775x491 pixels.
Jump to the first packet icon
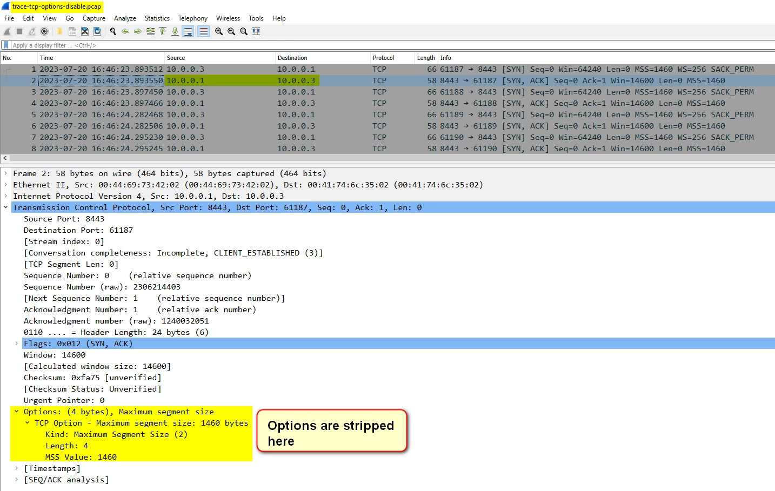point(163,31)
